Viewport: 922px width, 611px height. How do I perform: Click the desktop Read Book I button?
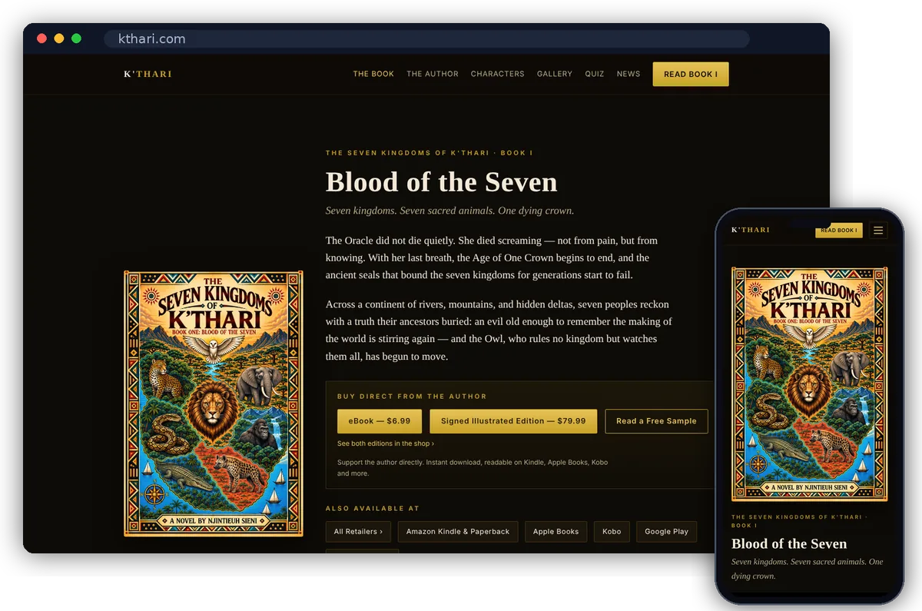click(x=691, y=74)
